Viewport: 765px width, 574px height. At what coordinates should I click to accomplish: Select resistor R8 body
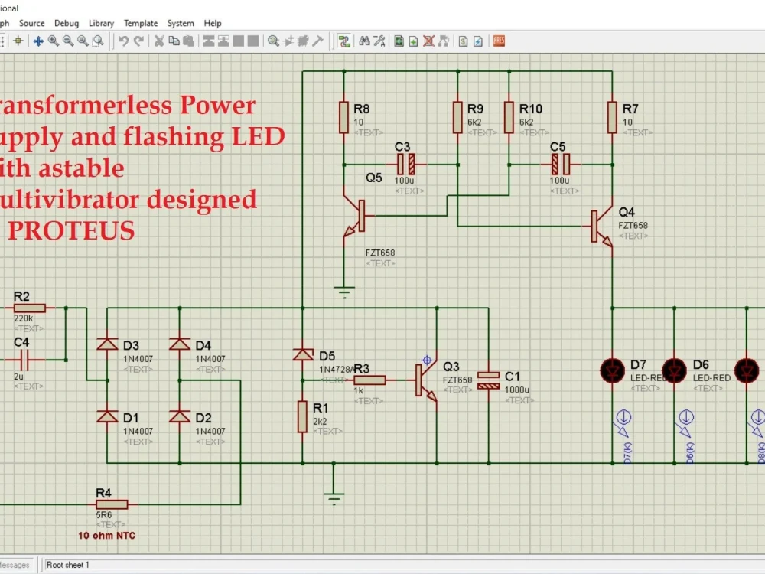(344, 117)
